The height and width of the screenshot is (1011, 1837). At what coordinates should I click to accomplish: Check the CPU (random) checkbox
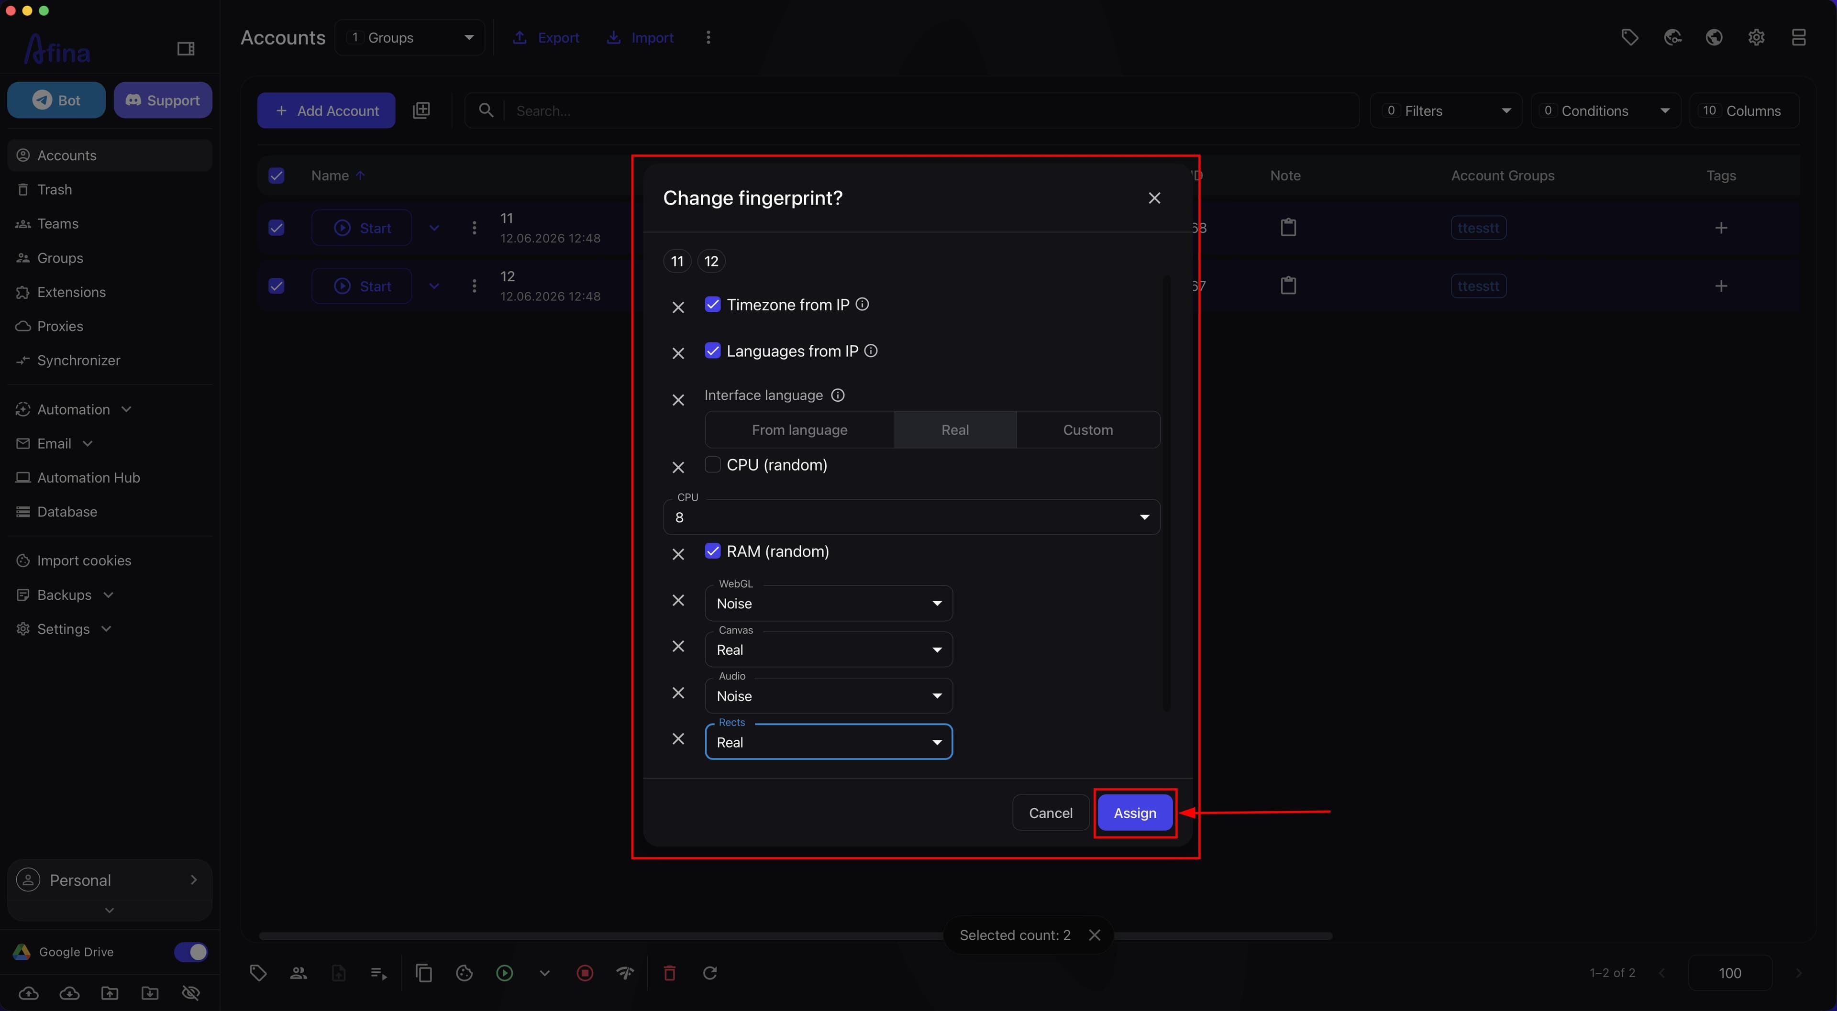[x=712, y=465]
